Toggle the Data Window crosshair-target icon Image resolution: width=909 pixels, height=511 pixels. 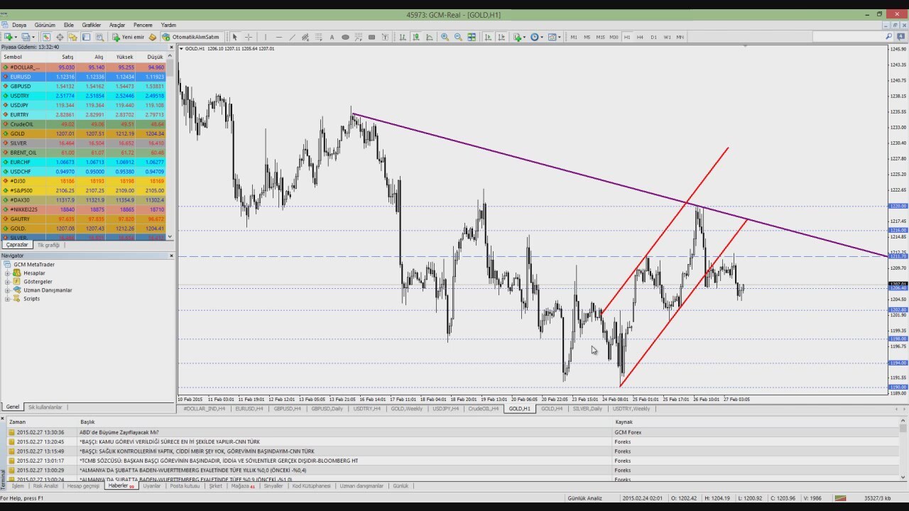(60, 37)
